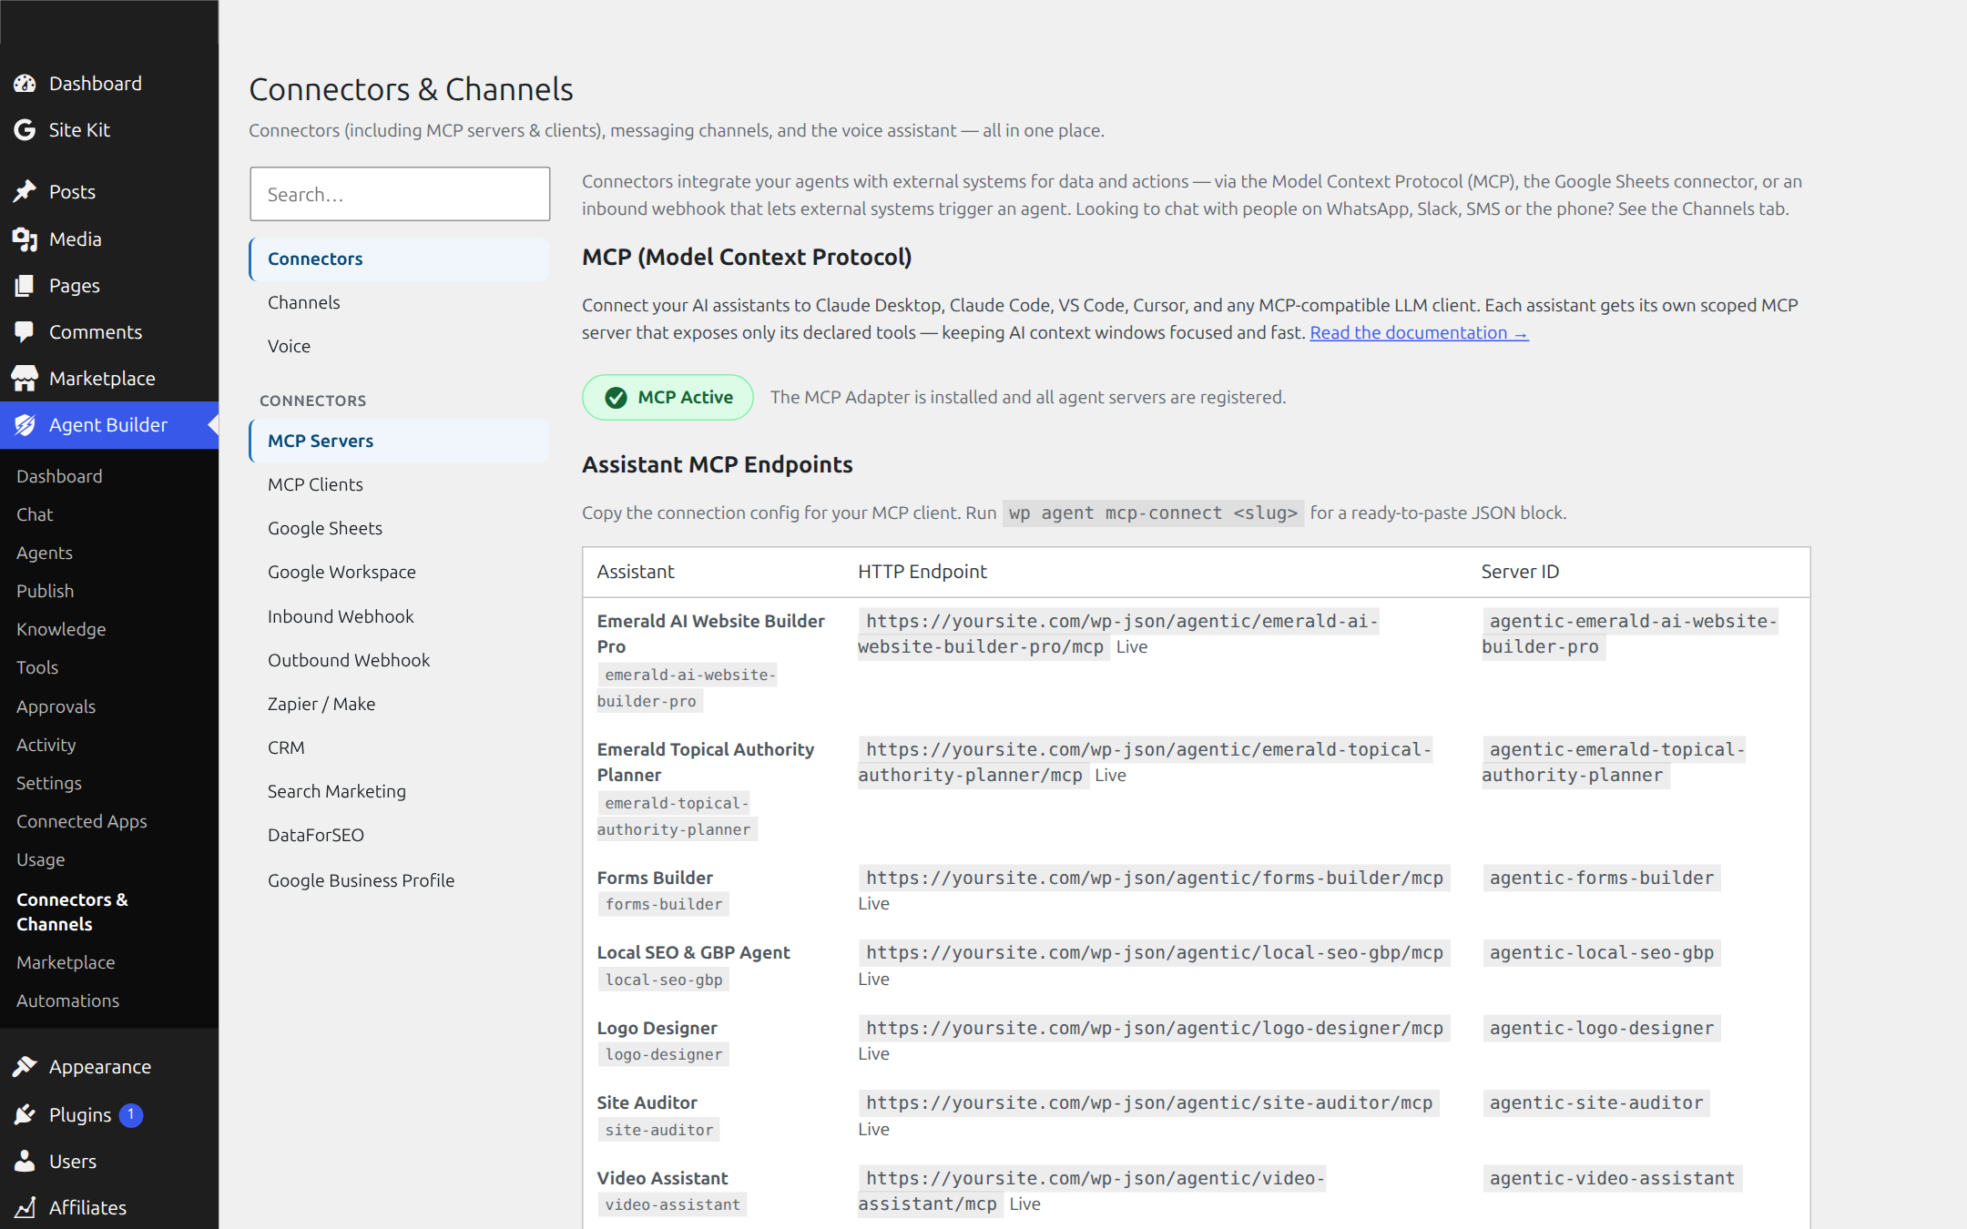
Task: Open the Tools submenu item
Action: [x=37, y=668]
